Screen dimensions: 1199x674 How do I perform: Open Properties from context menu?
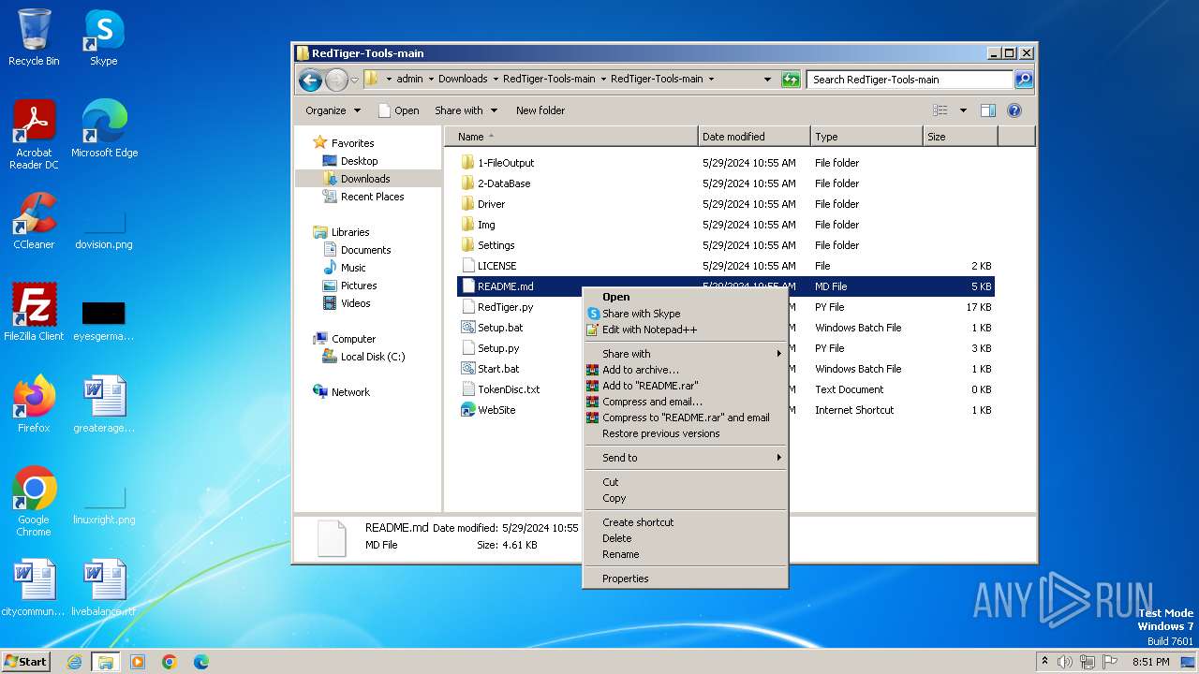[684, 579]
